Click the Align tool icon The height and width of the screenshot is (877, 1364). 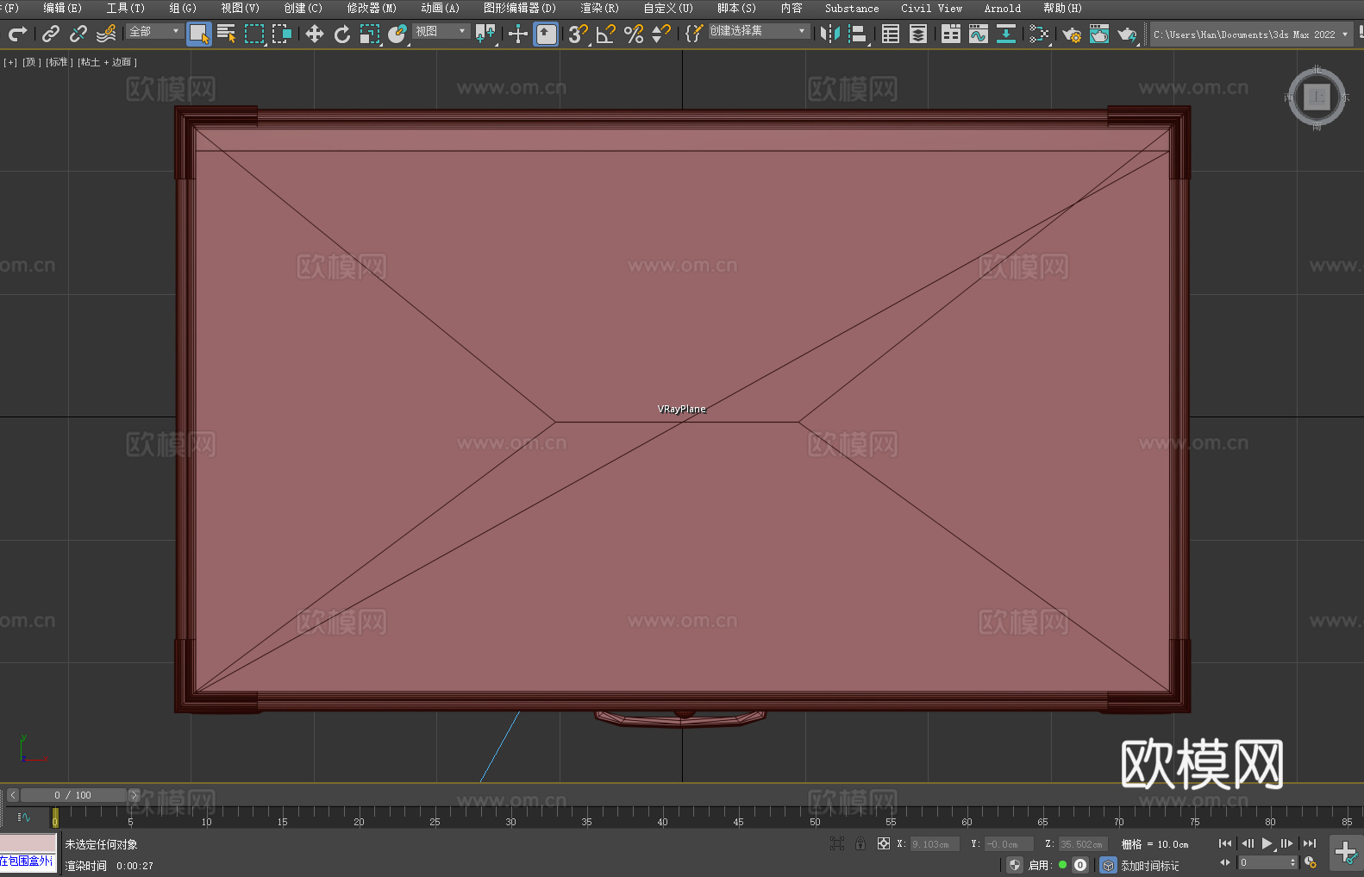pos(858,34)
